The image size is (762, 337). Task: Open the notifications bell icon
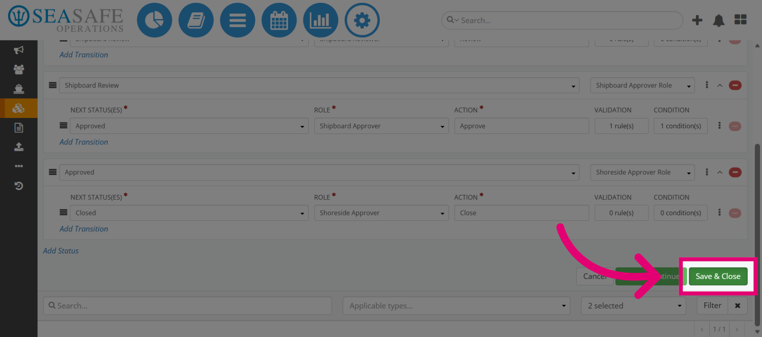pos(719,20)
